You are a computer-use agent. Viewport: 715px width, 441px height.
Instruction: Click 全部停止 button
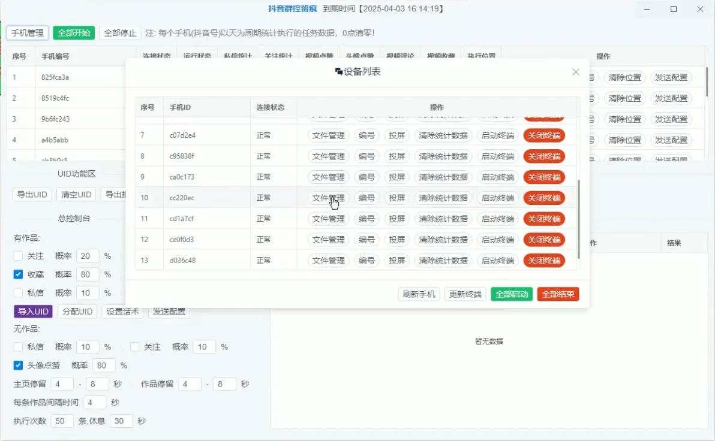point(120,33)
